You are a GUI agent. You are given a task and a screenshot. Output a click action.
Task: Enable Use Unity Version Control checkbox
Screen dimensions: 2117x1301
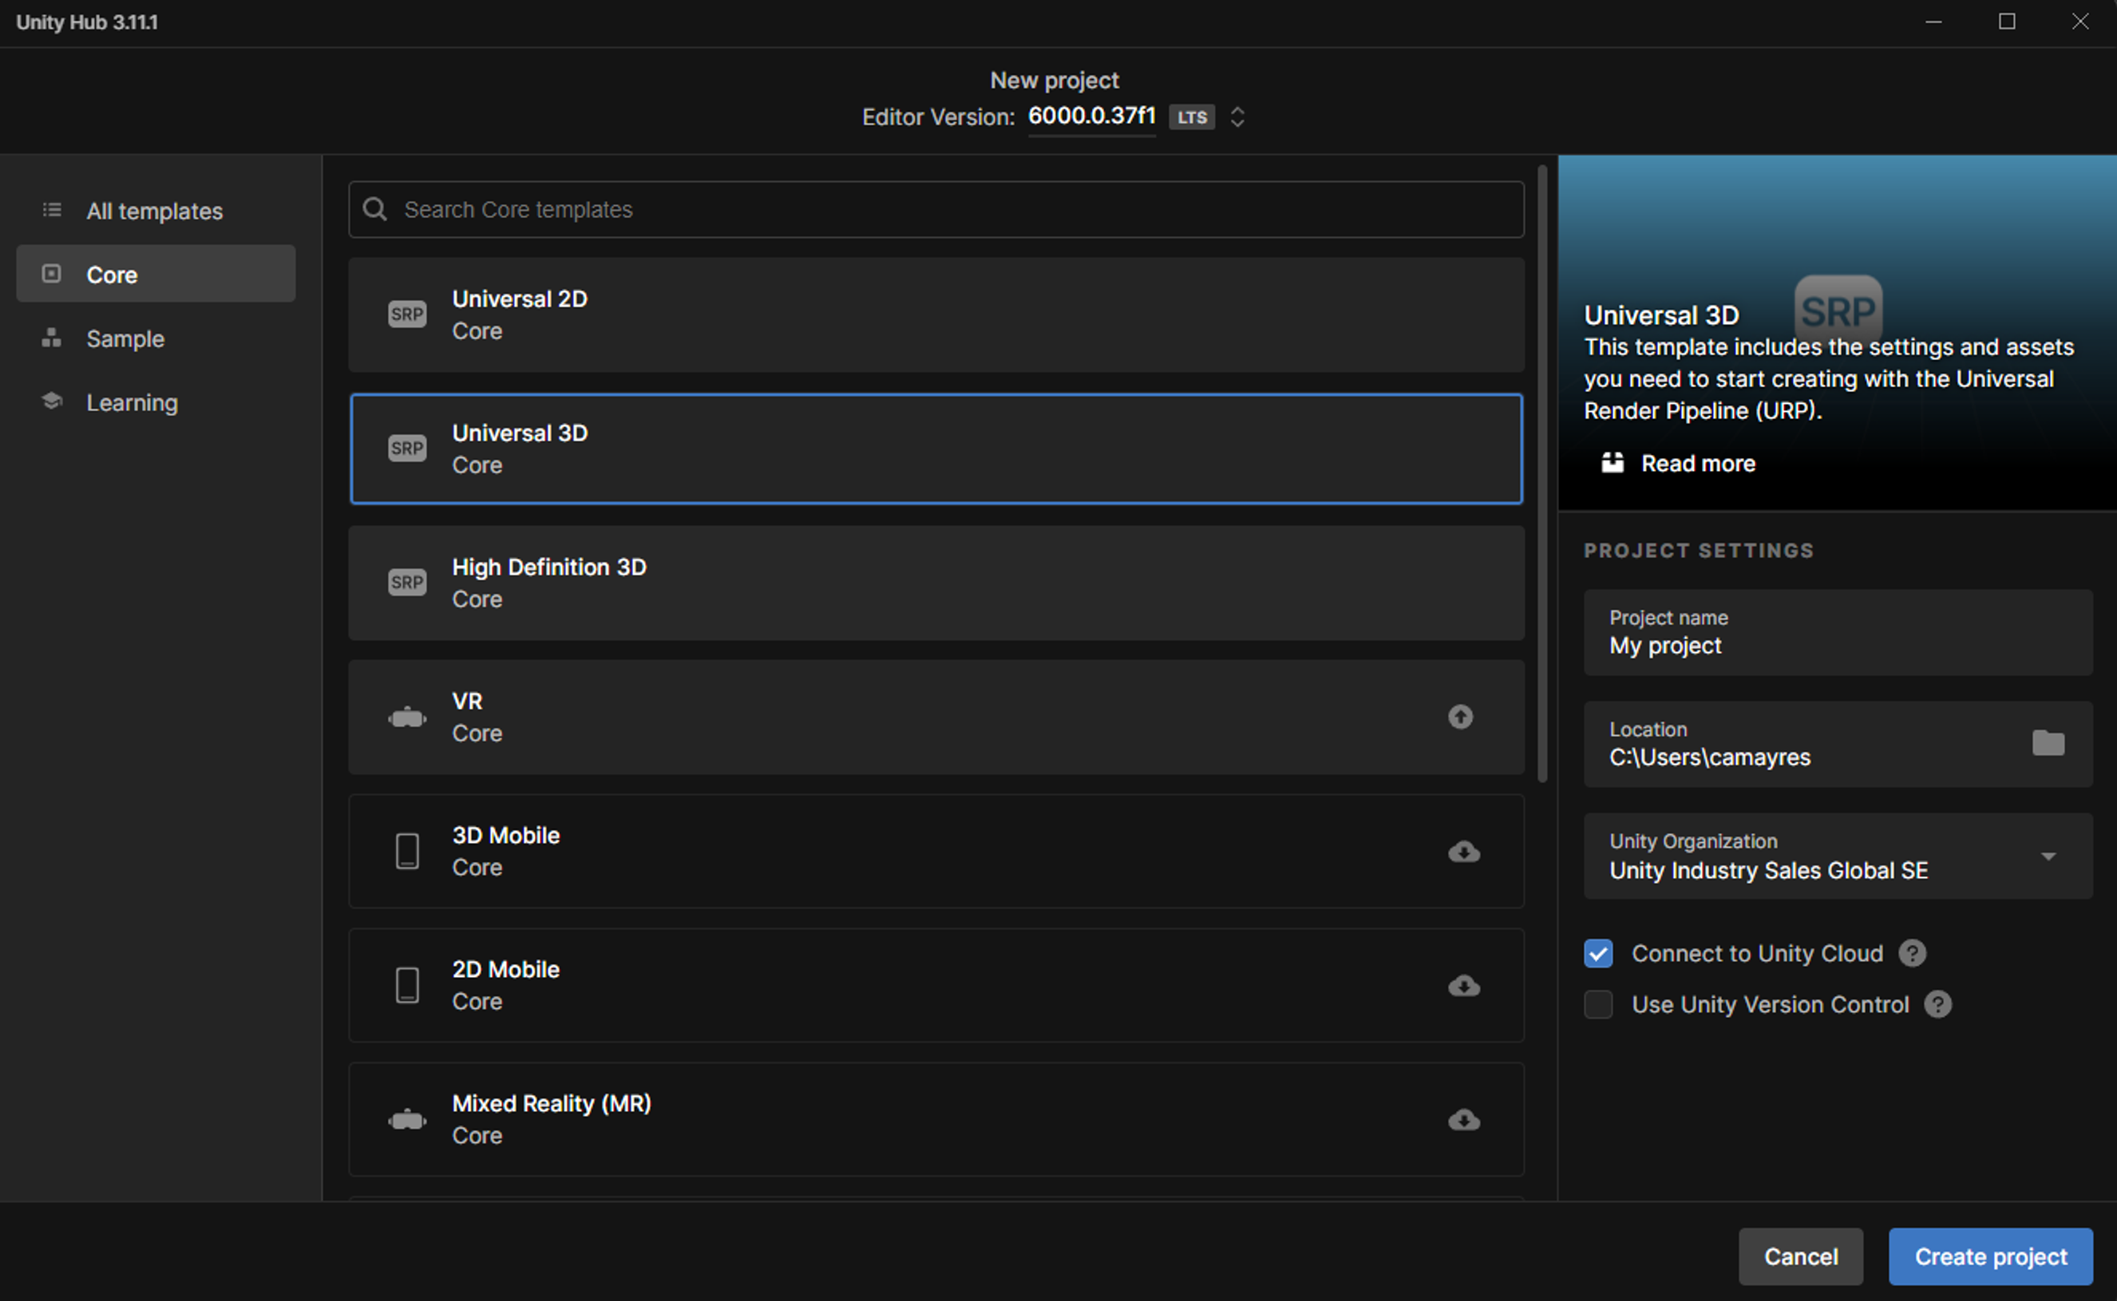pos(1599,1004)
